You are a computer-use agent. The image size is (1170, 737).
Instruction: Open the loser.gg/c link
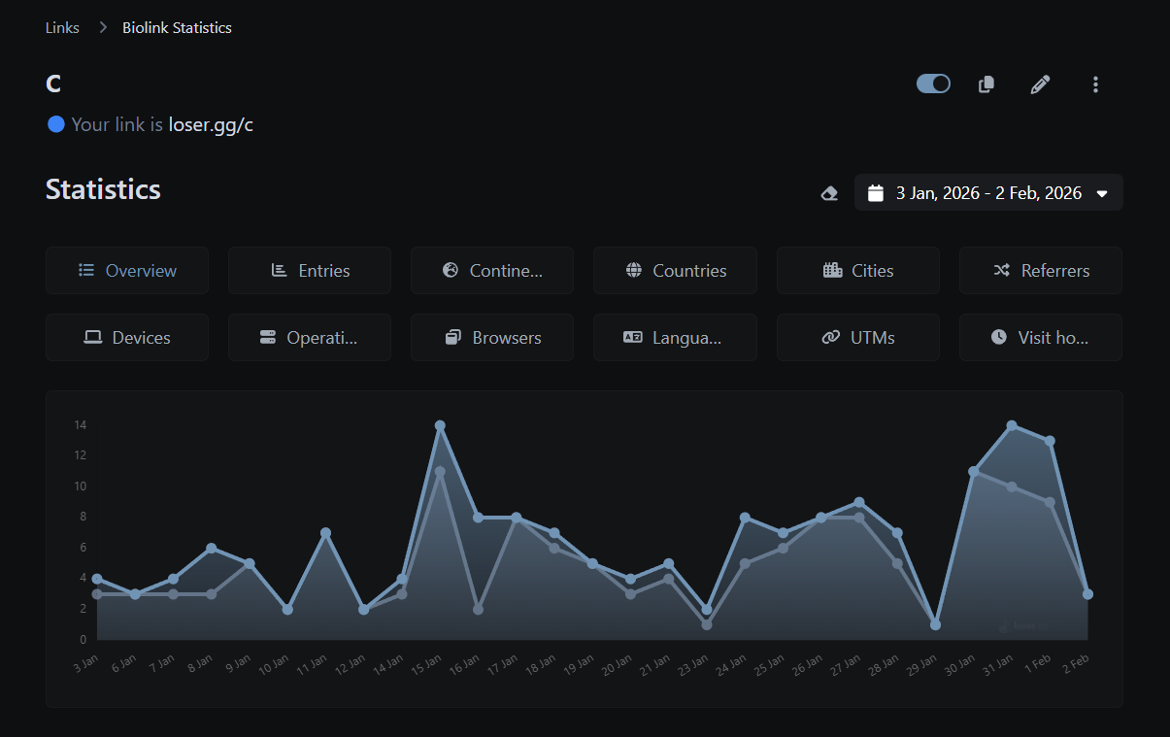211,124
